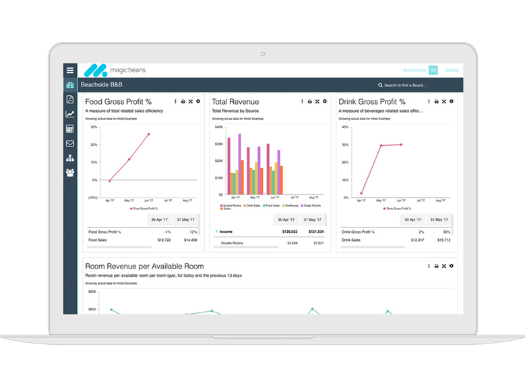Print the Food Gross Profit % widget

tap(183, 102)
